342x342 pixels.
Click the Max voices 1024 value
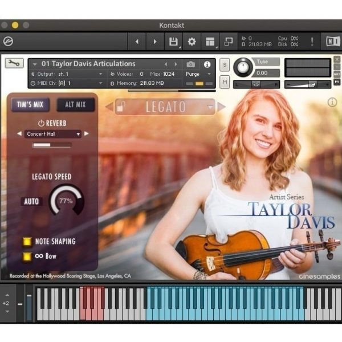coord(169,74)
